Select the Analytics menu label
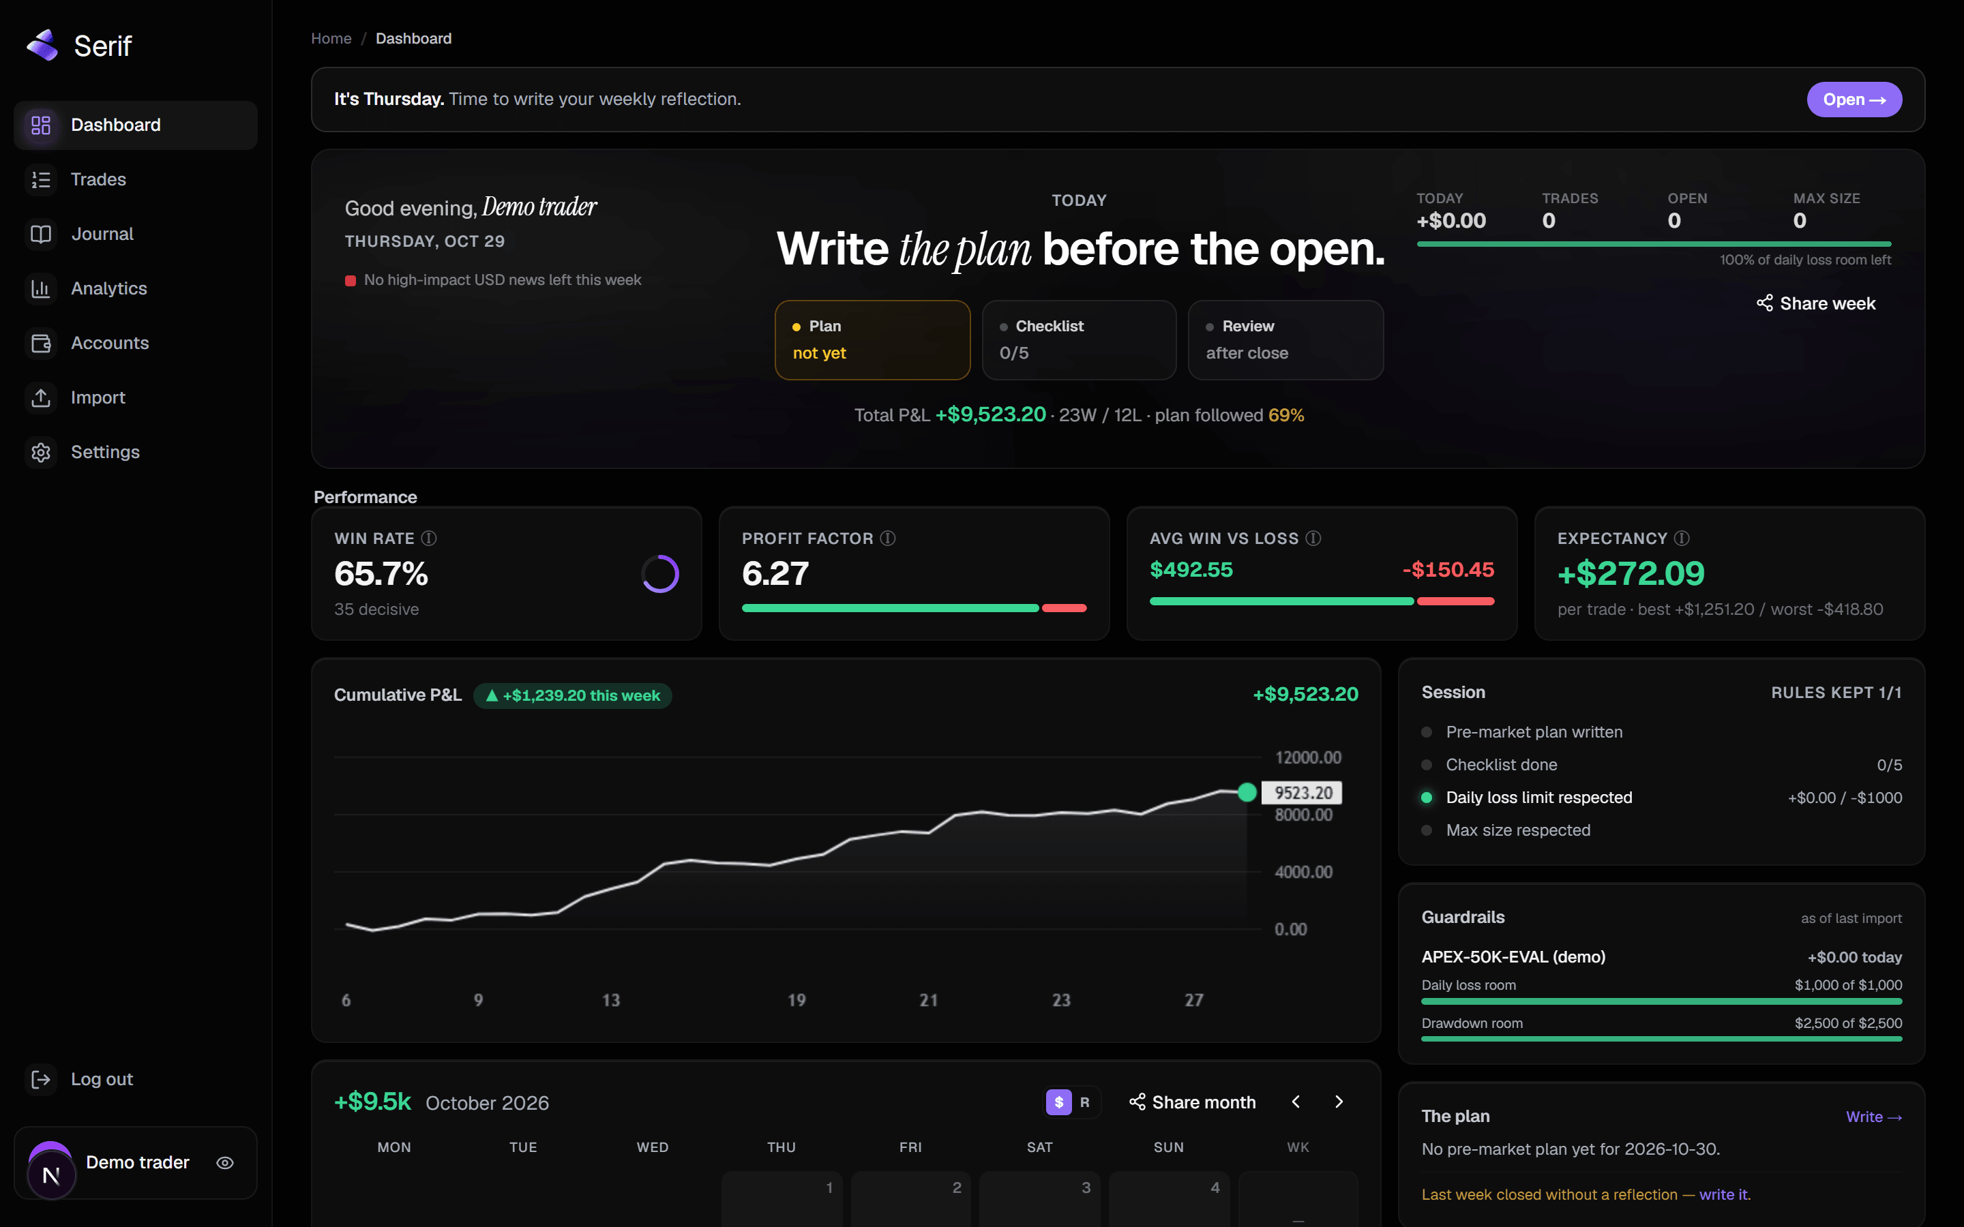This screenshot has width=1964, height=1227. pyautogui.click(x=108, y=288)
